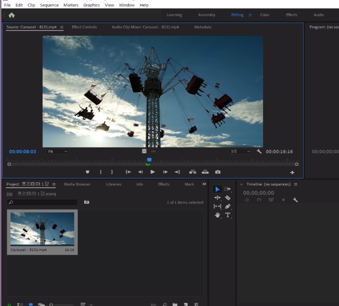Select the Carousel - 8131.mp4 thumbnail
The image size is (339, 306).
(43, 229)
